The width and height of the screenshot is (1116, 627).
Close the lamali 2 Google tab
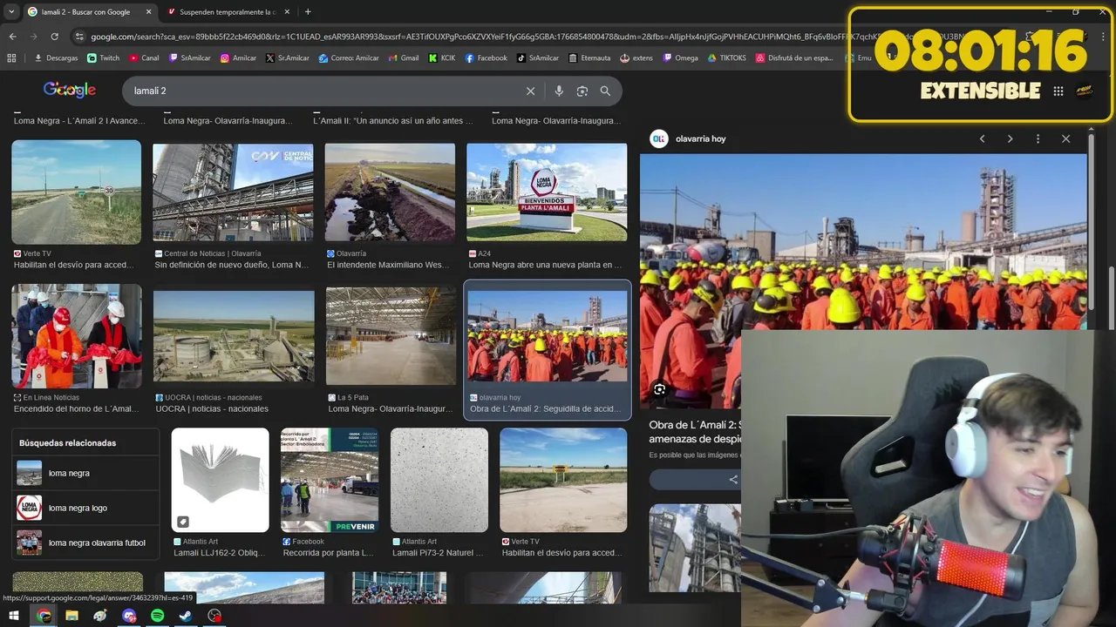coord(147,12)
